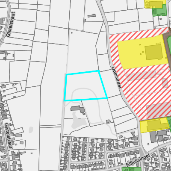Click the Elfjulisingel street label
The width and height of the screenshot is (171, 171).
pyautogui.click(x=138, y=160)
